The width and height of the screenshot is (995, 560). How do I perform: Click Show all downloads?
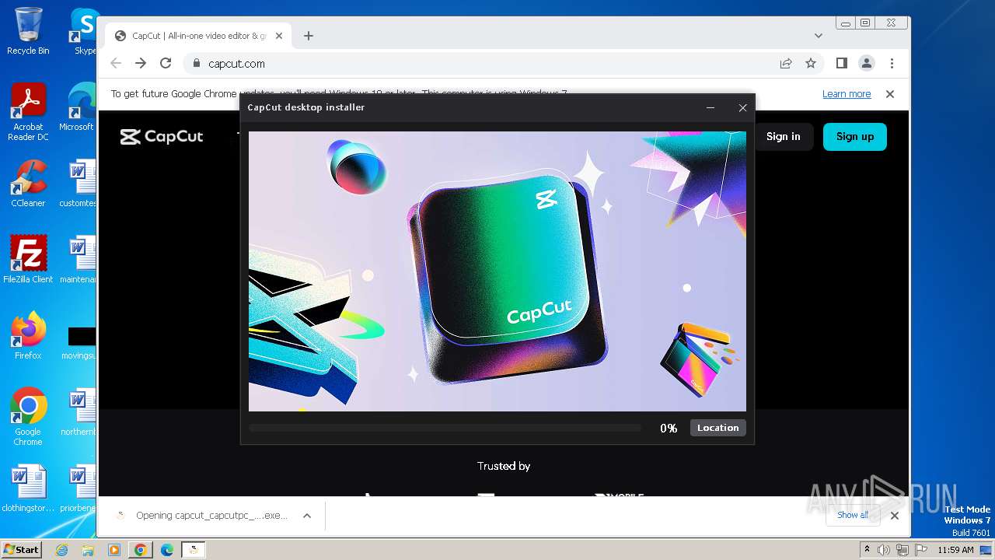point(853,515)
